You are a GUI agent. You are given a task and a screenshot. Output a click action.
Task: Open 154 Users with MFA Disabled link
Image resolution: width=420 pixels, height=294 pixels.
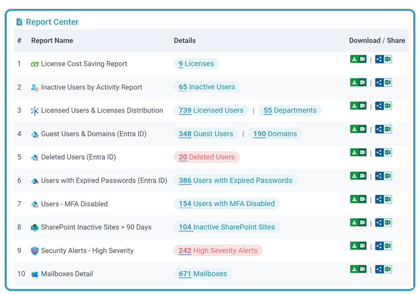coord(227,204)
